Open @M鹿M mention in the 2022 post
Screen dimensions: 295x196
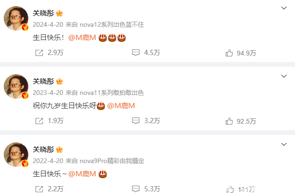pyautogui.click(x=82, y=174)
